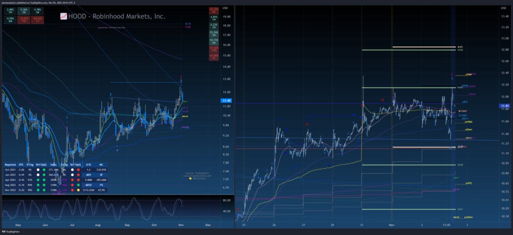
Task: Click the Reported column header in earnings table
Action: coord(10,165)
